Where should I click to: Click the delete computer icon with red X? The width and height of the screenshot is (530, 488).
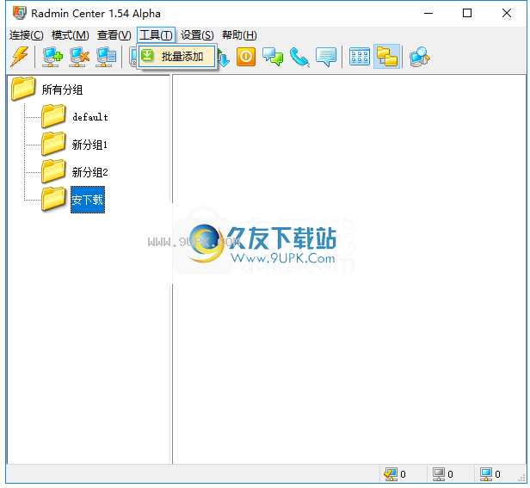click(79, 57)
